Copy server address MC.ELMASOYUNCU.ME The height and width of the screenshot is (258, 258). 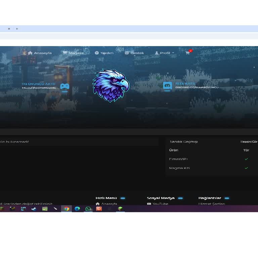[39, 88]
